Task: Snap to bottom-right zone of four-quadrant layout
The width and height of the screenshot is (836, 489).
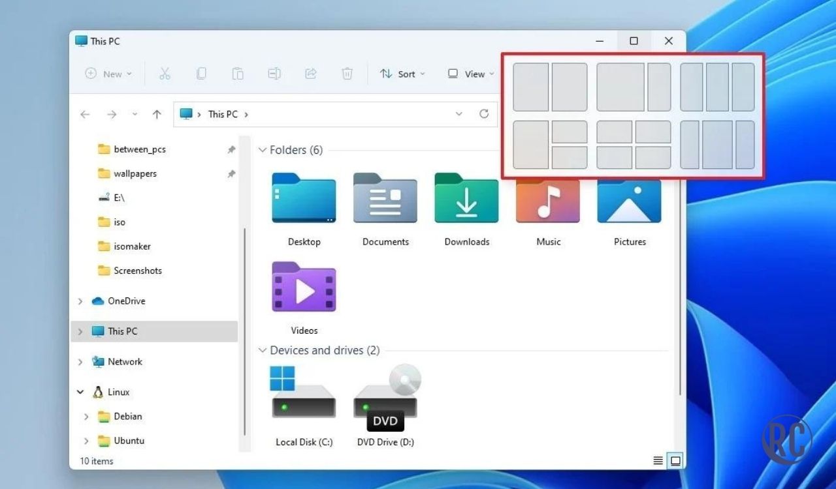Action: tap(653, 157)
